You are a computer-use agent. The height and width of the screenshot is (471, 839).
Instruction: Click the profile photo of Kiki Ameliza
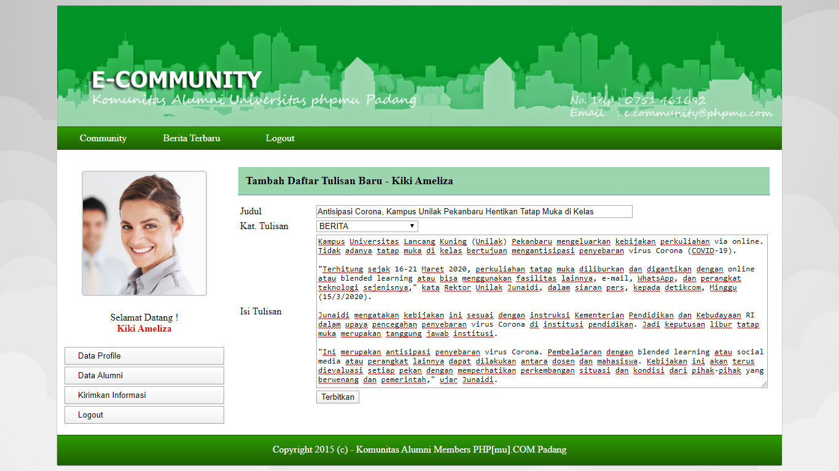144,233
